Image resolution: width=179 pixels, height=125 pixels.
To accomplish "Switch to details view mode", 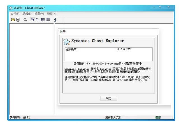I will click(48, 20).
